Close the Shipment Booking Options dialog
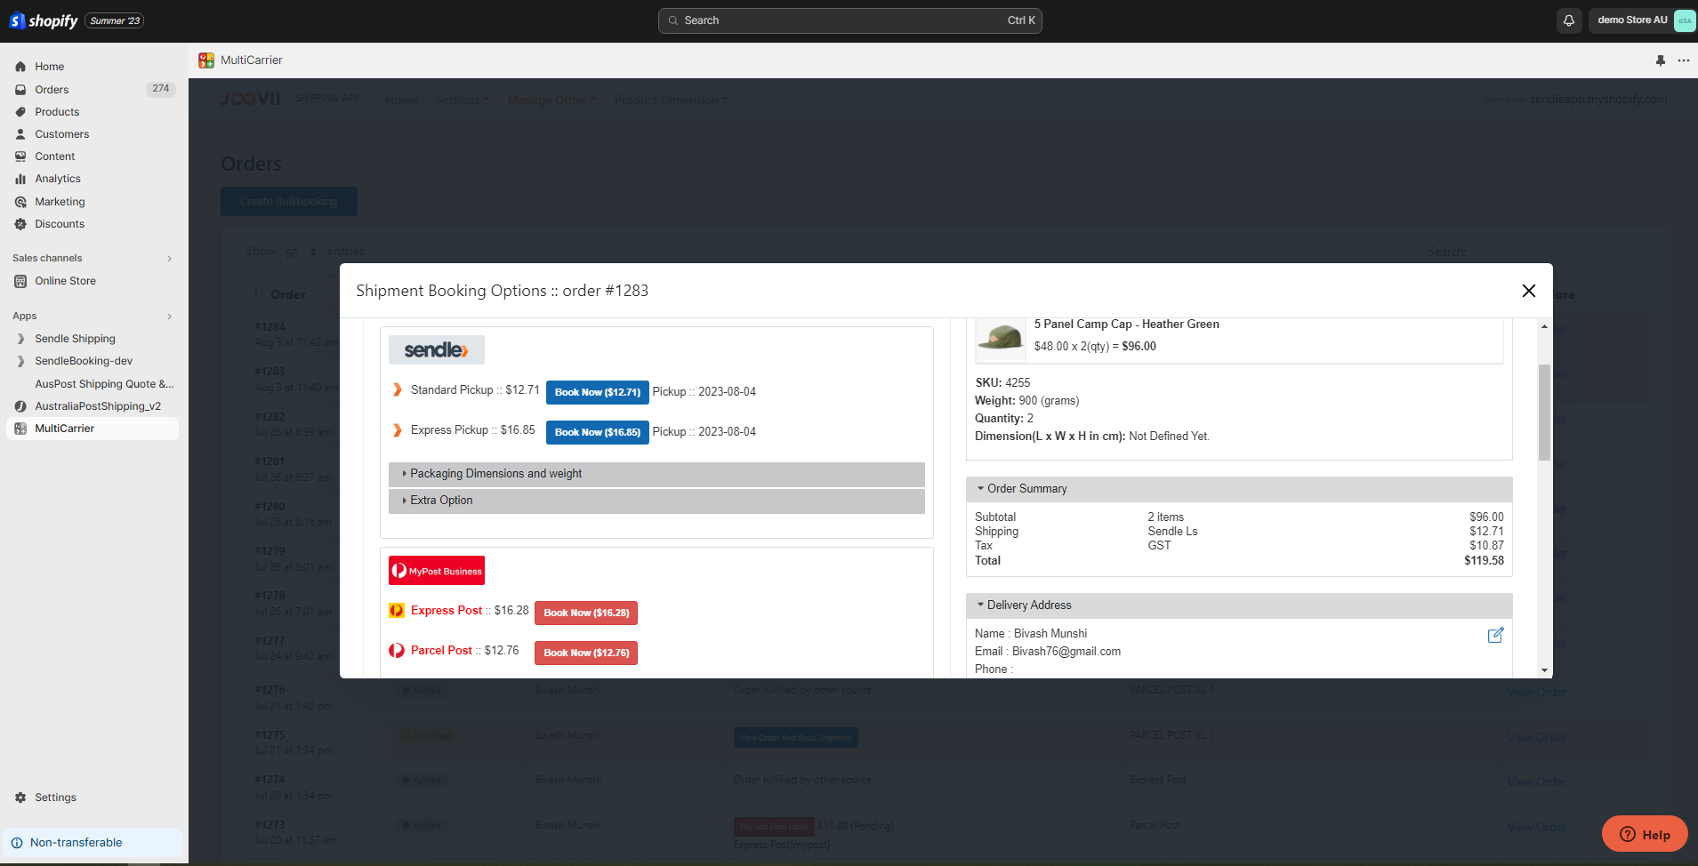Image resolution: width=1698 pixels, height=866 pixels. click(1528, 291)
